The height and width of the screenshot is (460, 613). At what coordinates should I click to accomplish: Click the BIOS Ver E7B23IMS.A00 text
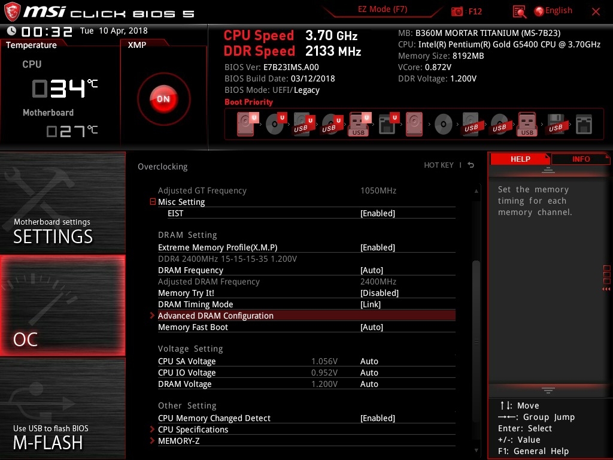point(272,67)
